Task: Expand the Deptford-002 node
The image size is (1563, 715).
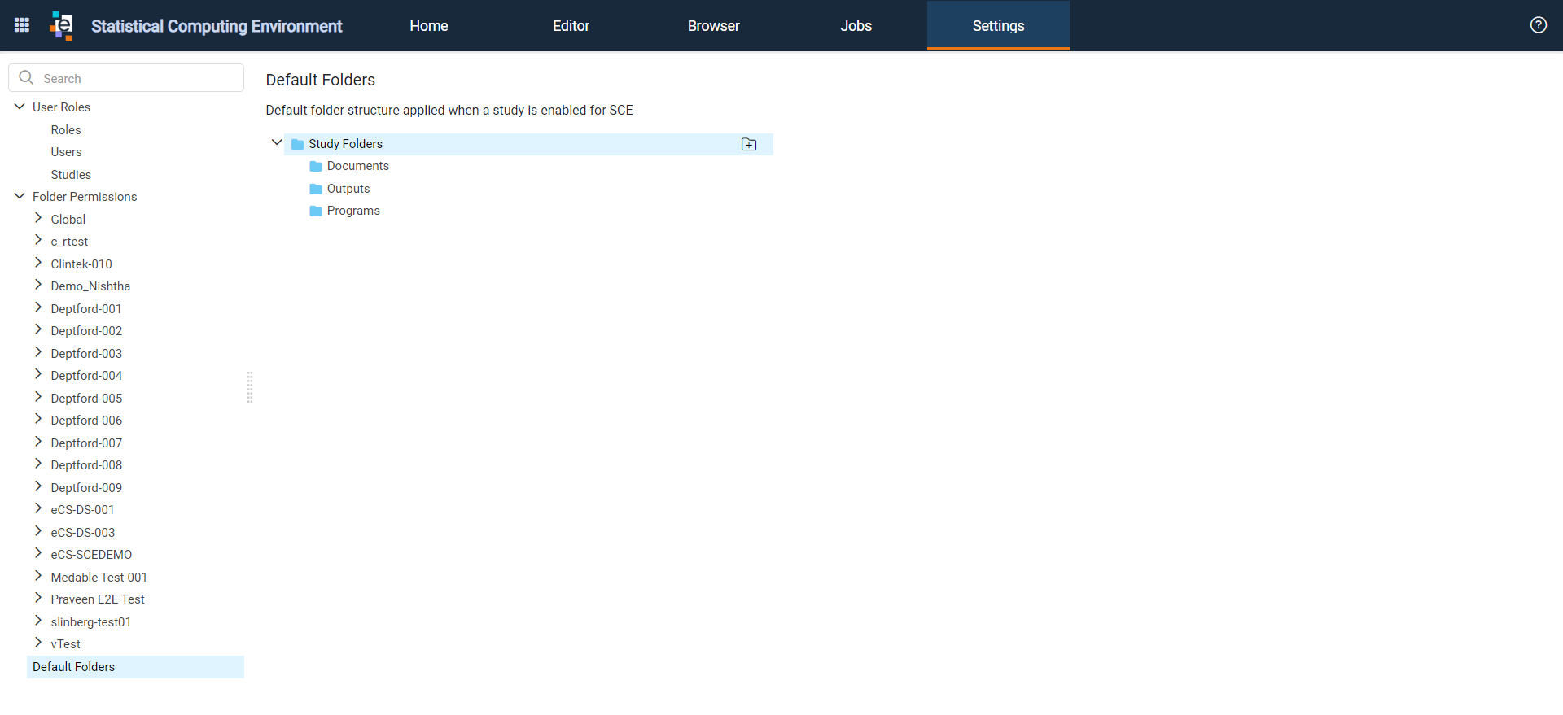Action: [38, 329]
